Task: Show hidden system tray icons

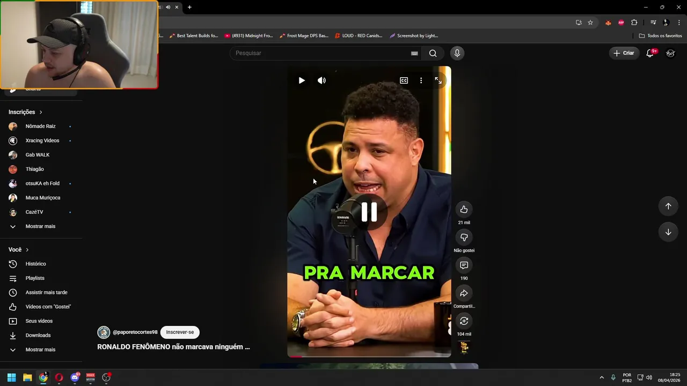Action: (x=601, y=377)
